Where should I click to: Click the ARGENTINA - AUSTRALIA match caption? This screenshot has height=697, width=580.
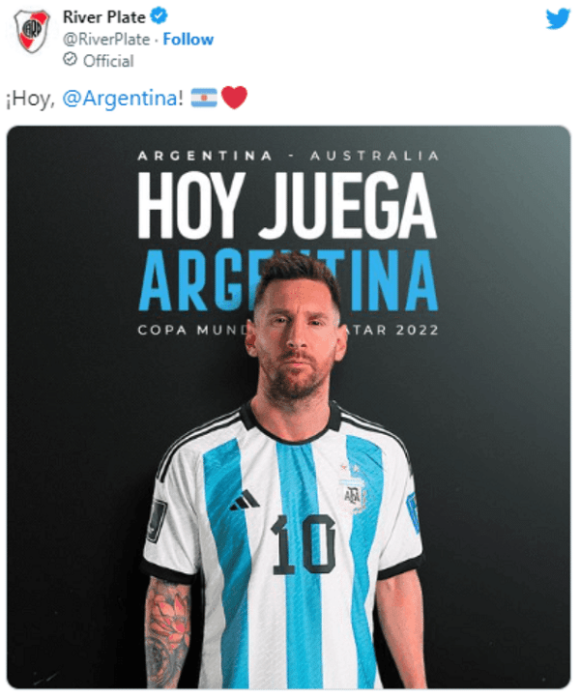coord(288,156)
